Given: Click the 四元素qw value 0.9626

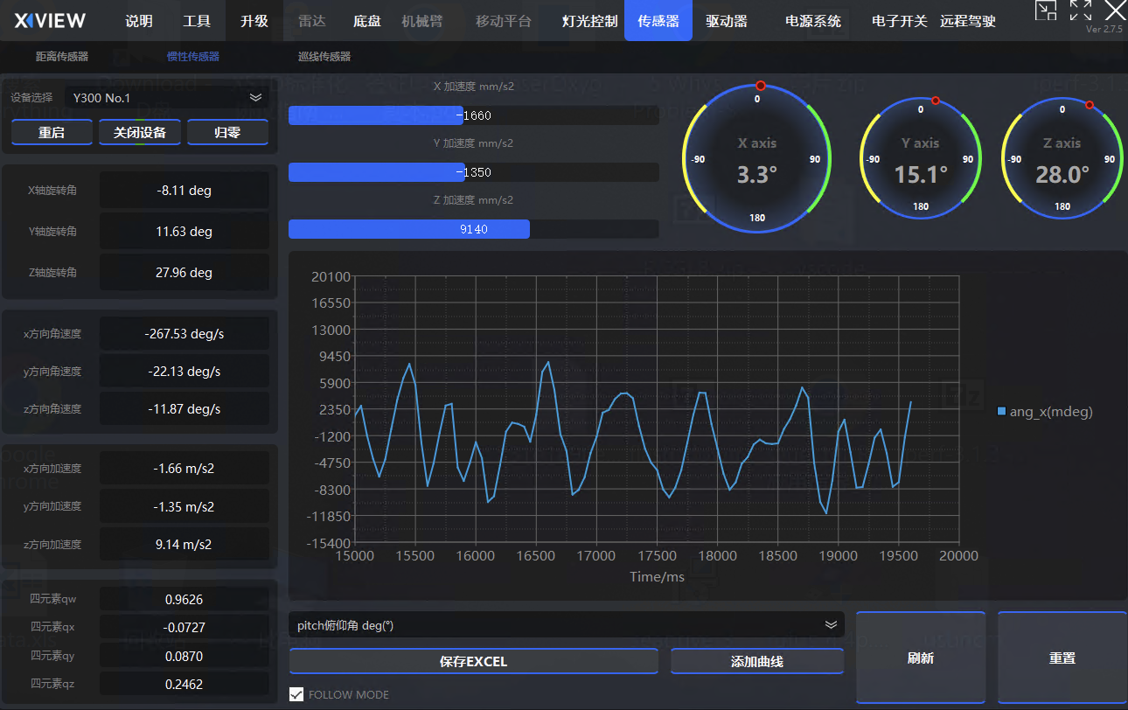Looking at the screenshot, I should (x=184, y=599).
